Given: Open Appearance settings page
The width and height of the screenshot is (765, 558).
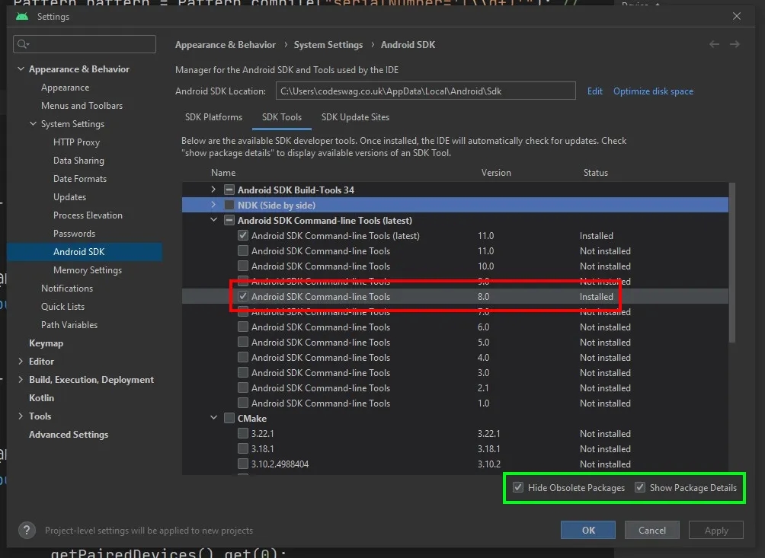Looking at the screenshot, I should [66, 88].
